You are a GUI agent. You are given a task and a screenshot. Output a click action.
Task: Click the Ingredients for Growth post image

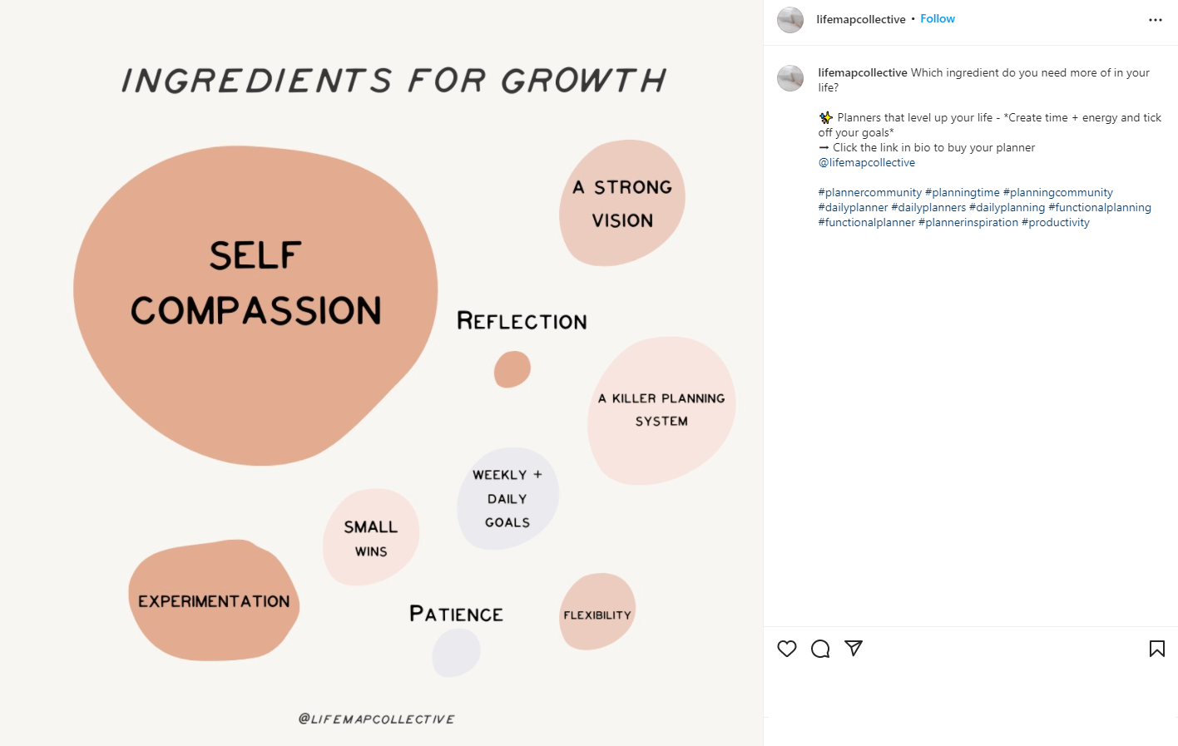(x=381, y=373)
